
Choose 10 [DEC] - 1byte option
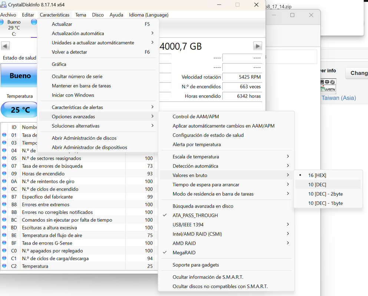[x=328, y=203]
